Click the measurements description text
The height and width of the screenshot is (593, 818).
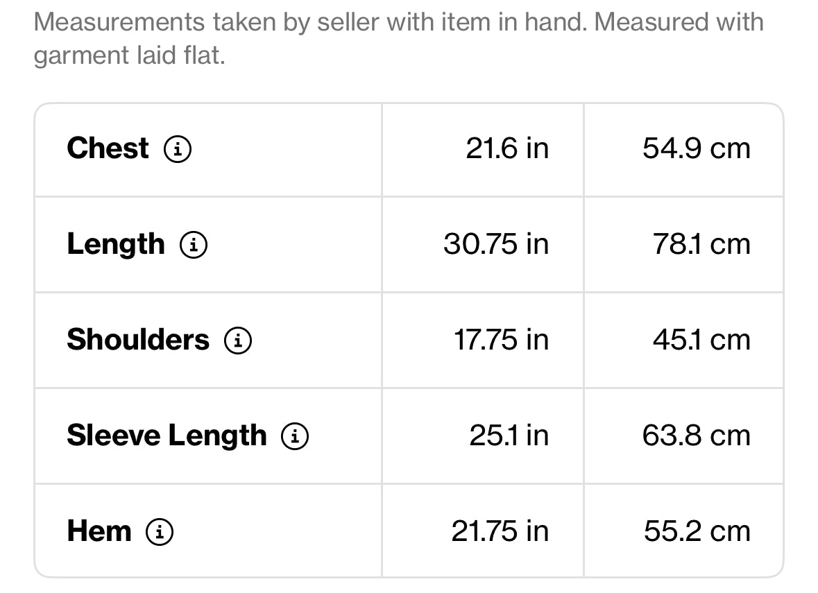click(x=398, y=39)
